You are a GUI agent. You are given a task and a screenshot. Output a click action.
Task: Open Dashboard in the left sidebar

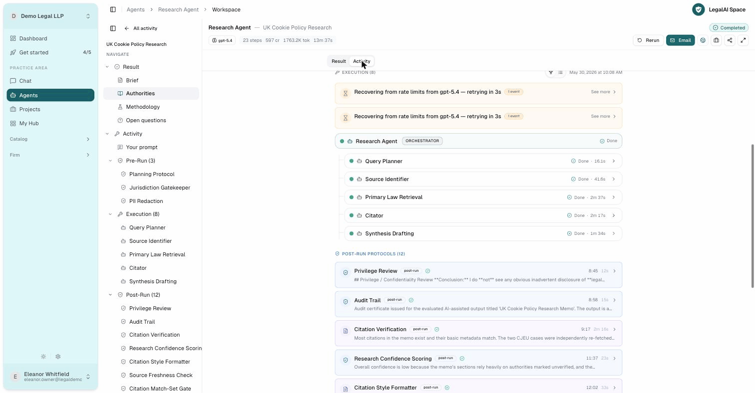(x=50, y=38)
